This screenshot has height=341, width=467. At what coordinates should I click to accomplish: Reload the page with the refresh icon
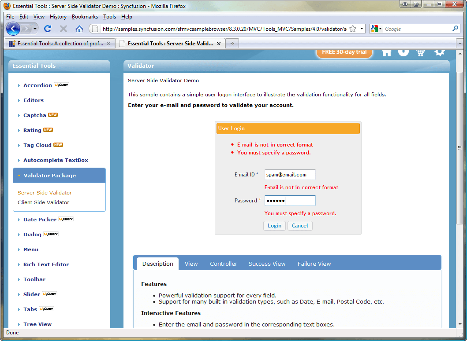pyautogui.click(x=48, y=29)
